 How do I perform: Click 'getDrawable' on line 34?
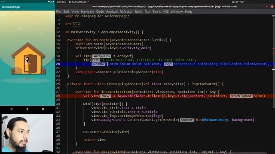[165, 120]
